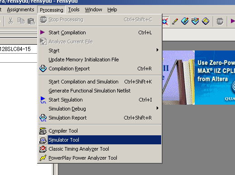Expand the Start submenu arrow

click(x=158, y=50)
